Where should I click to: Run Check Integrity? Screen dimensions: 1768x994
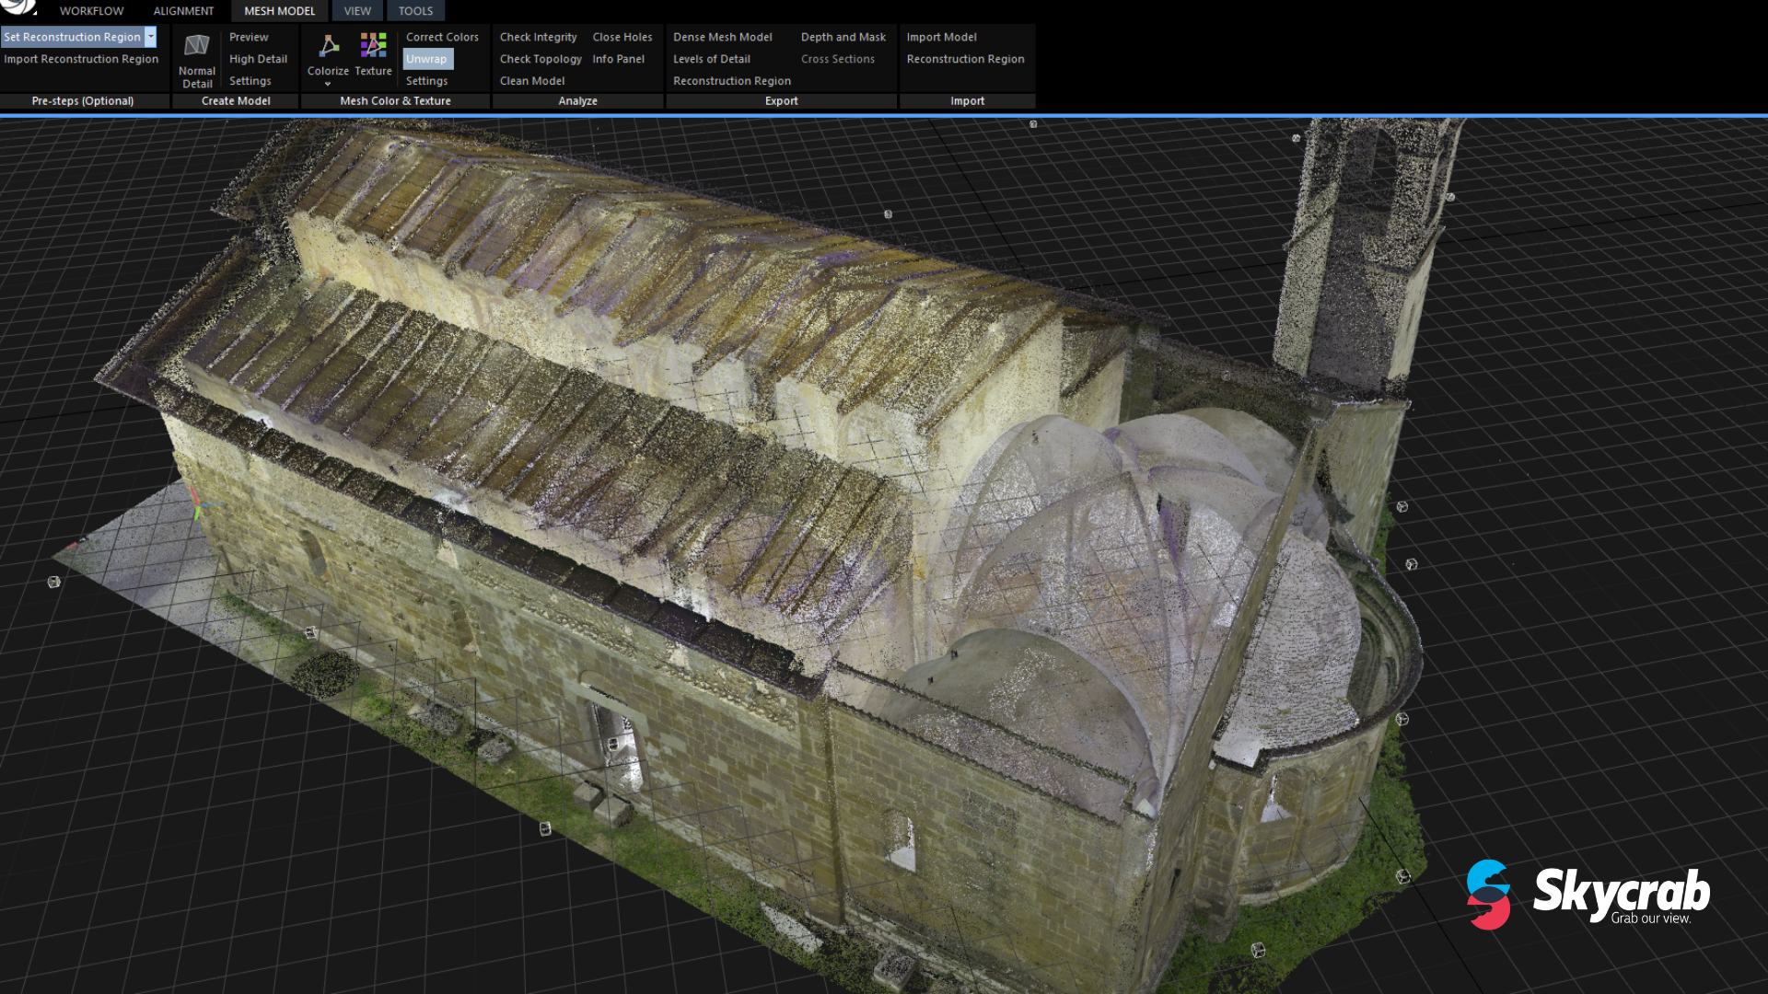tap(538, 37)
